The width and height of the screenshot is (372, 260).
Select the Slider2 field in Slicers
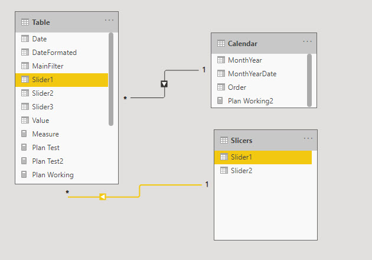[x=263, y=171]
